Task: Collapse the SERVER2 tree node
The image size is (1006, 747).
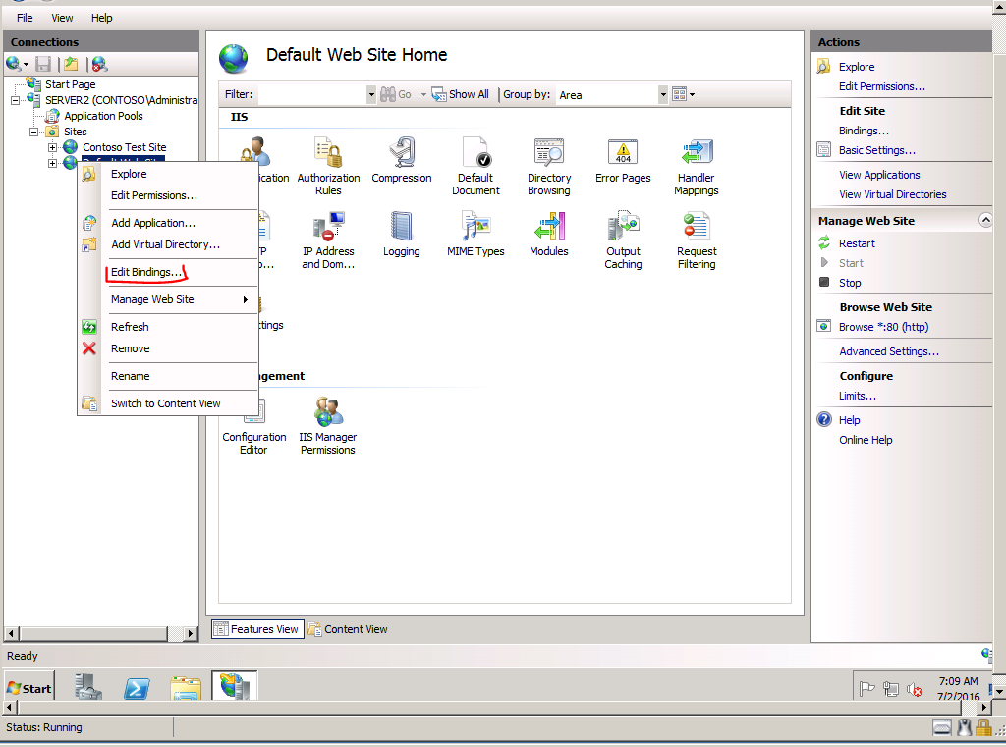Action: [15, 100]
